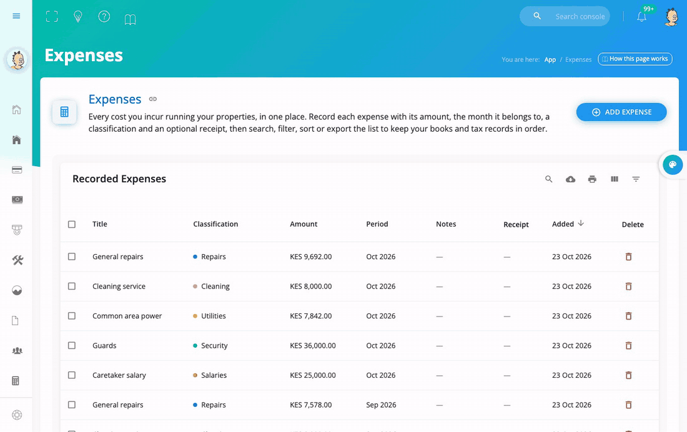Image resolution: width=687 pixels, height=432 pixels.
Task: Click the ADD EXPENSE button
Action: pyautogui.click(x=621, y=112)
